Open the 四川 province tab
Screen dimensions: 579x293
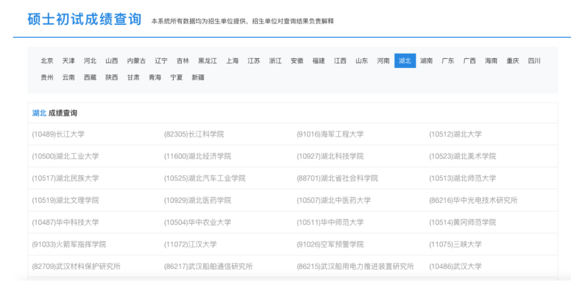click(x=535, y=61)
